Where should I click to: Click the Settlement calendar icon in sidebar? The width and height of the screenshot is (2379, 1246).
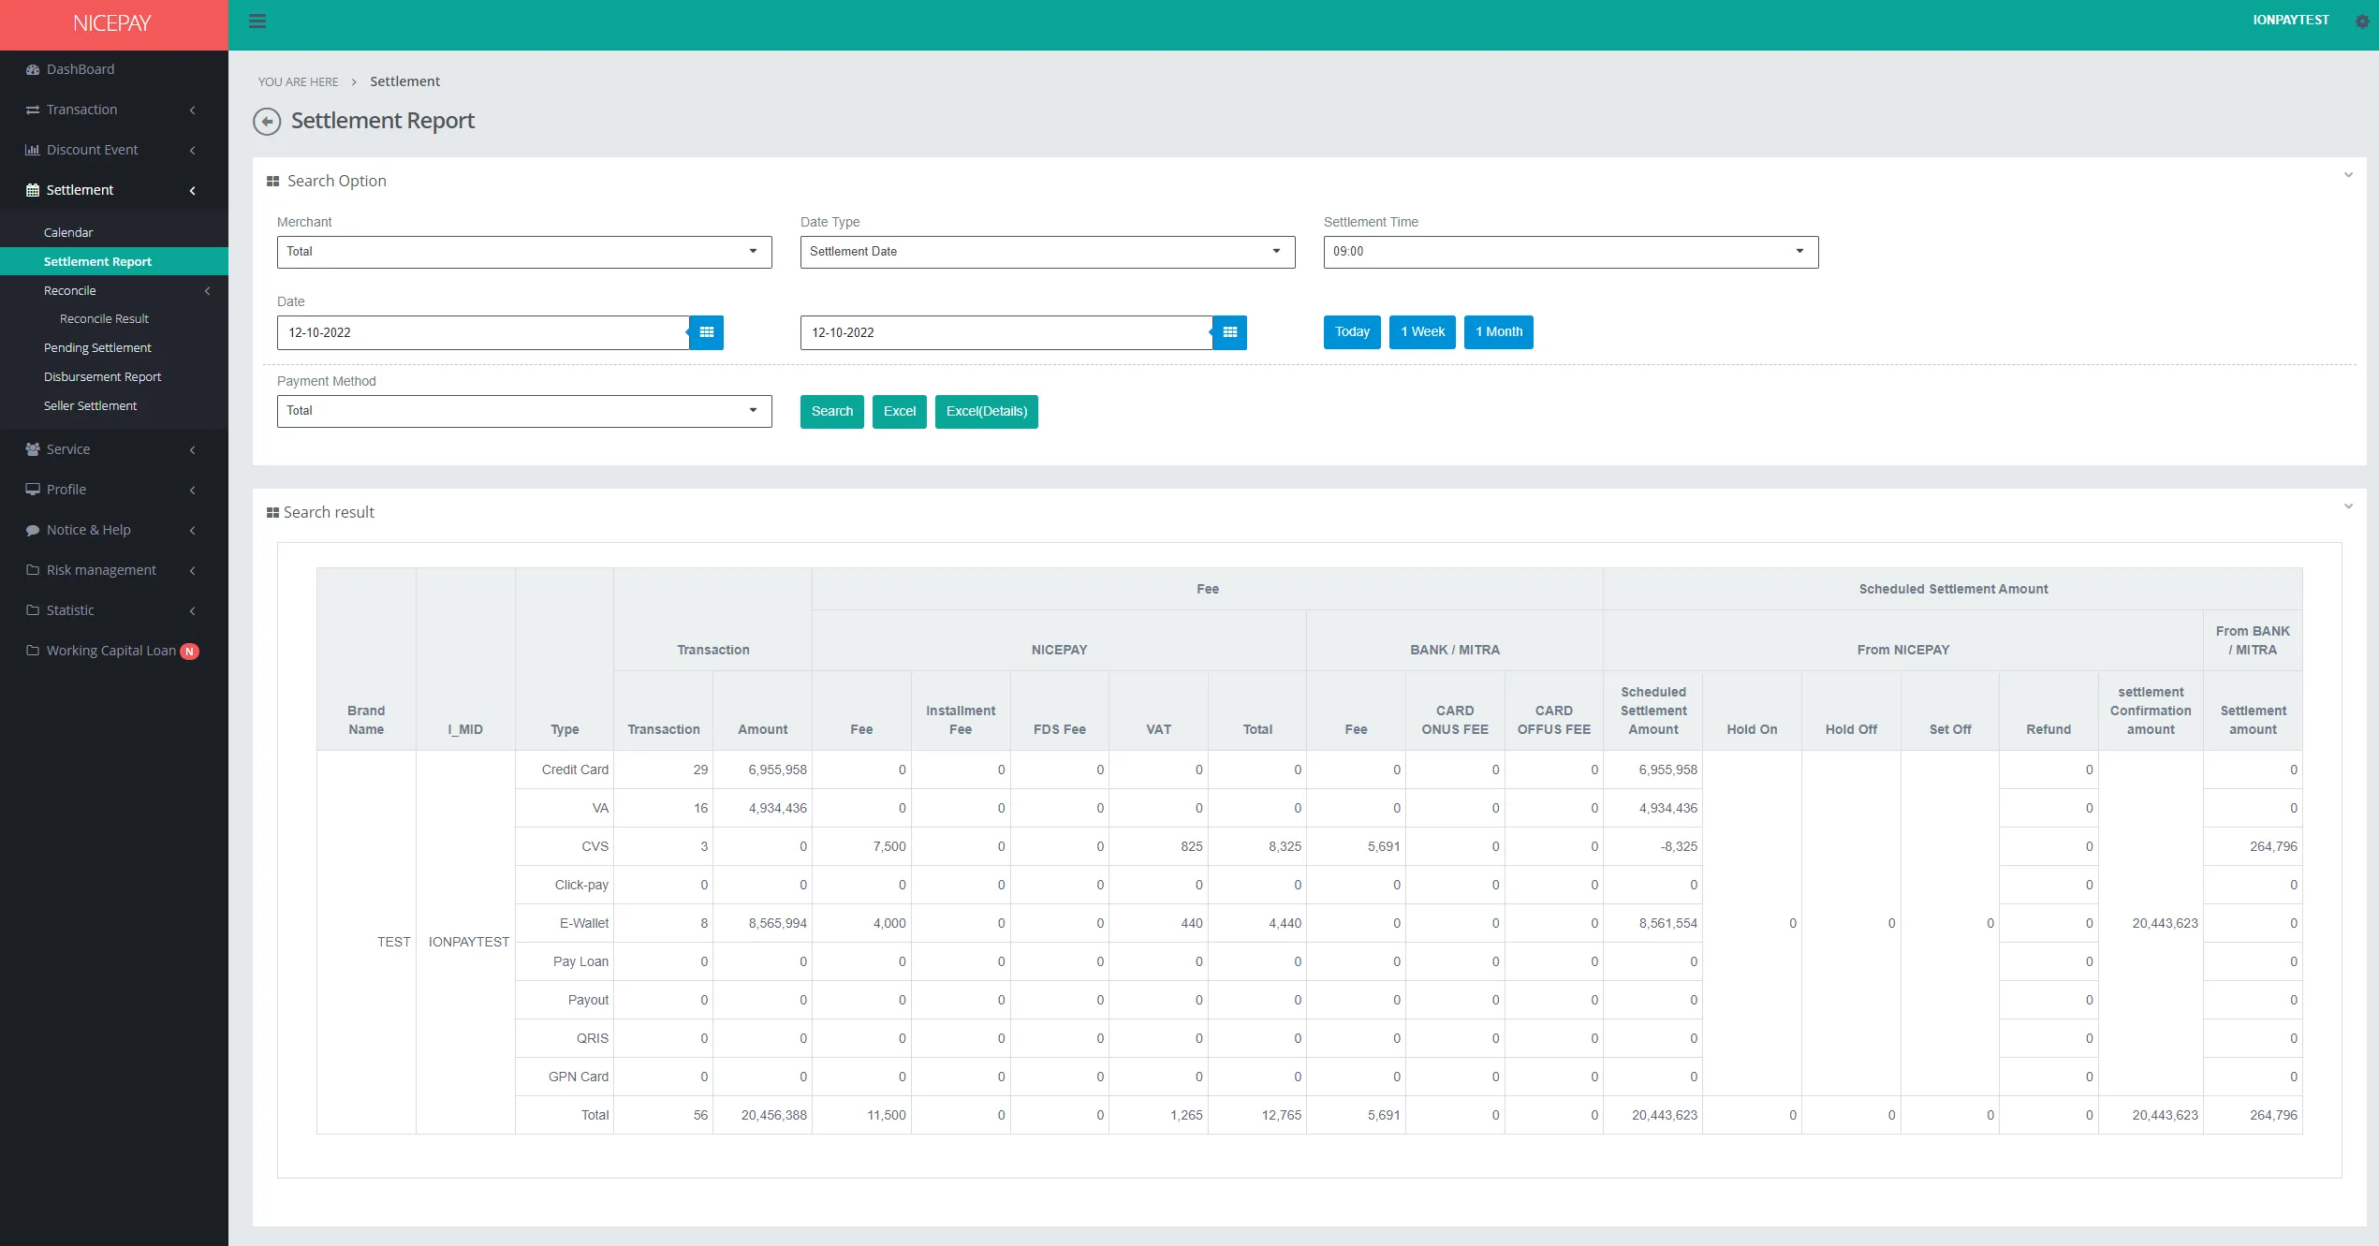[x=33, y=190]
